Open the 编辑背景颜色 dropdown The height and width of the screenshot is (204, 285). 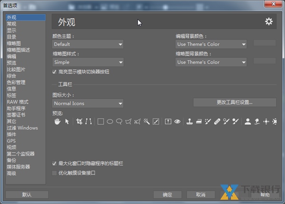pyautogui.click(x=211, y=44)
